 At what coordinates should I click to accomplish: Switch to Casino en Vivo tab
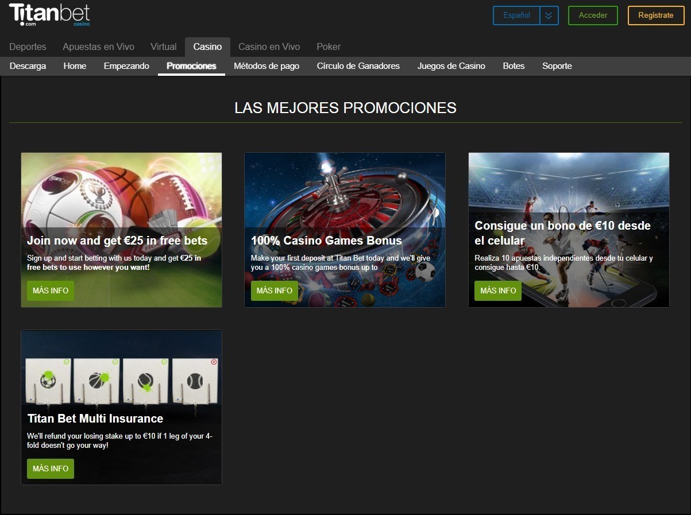tap(269, 47)
